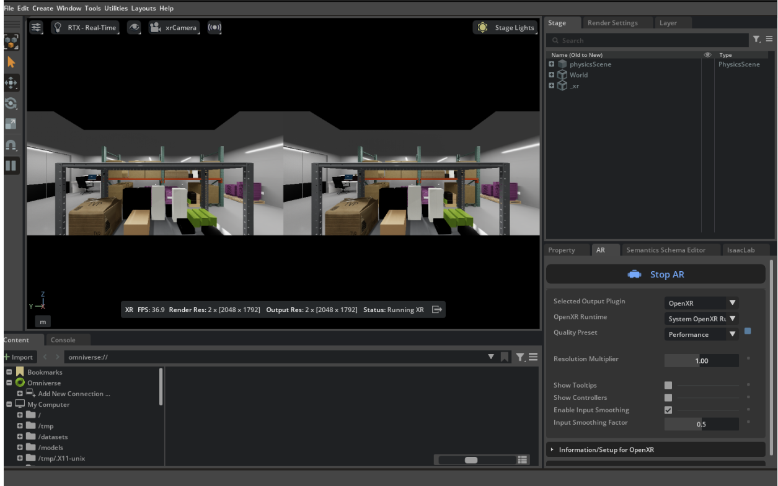Click the Pause simulation button
This screenshot has width=778, height=486.
coord(12,165)
